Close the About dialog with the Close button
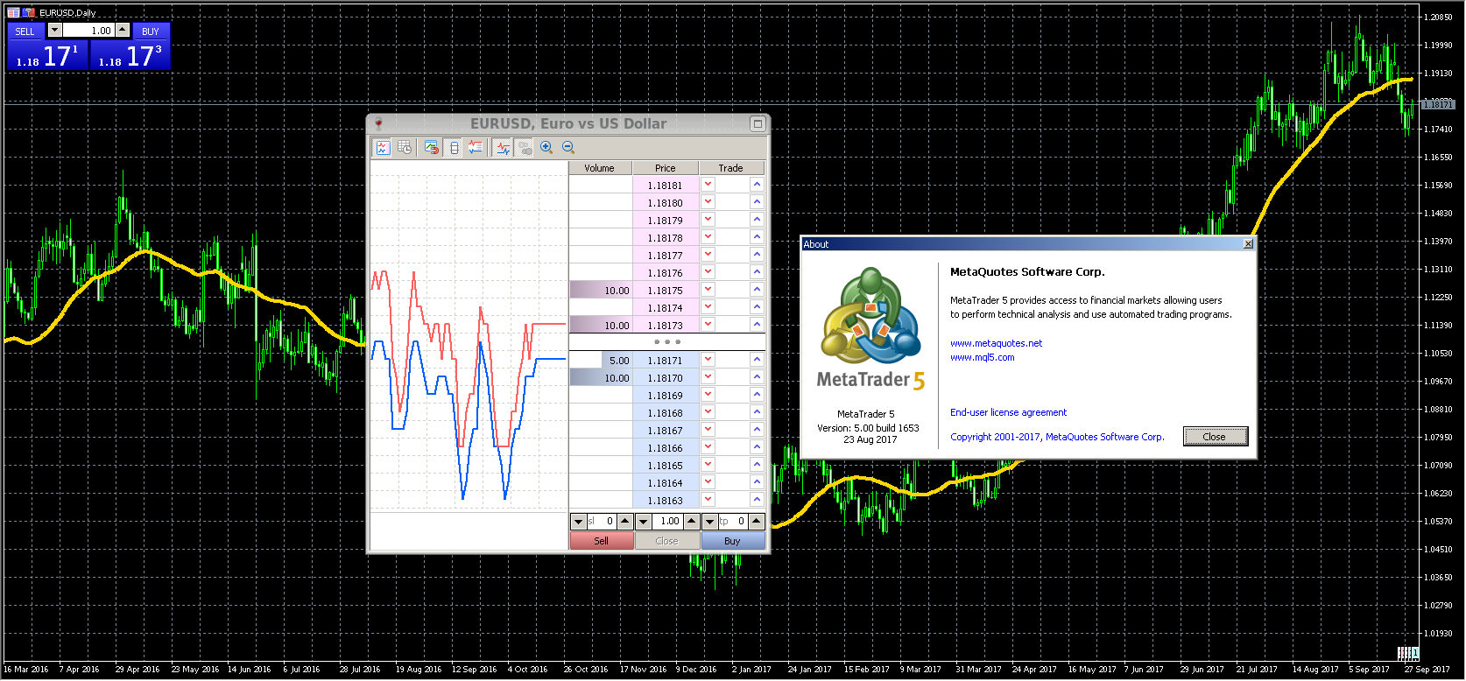 pyautogui.click(x=1215, y=437)
